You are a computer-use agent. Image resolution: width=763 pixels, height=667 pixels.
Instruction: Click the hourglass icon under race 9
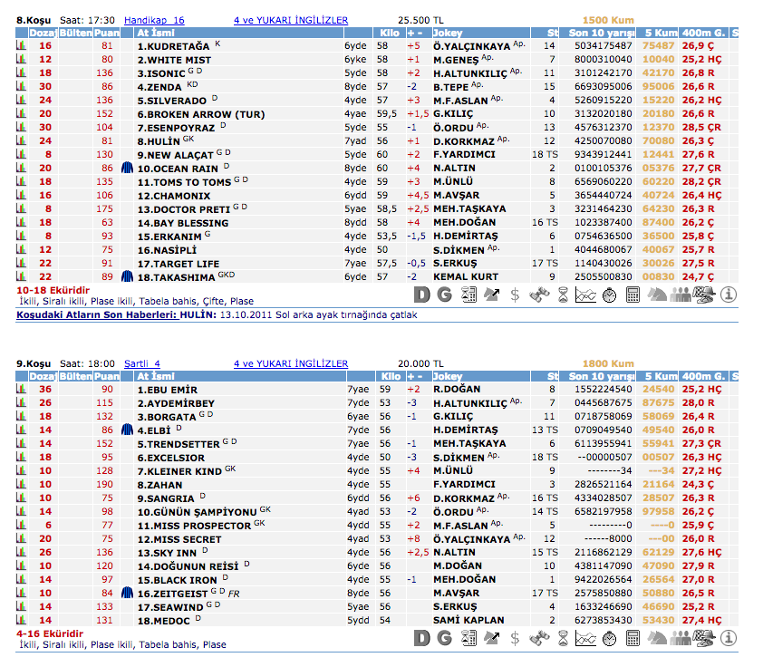(x=563, y=638)
